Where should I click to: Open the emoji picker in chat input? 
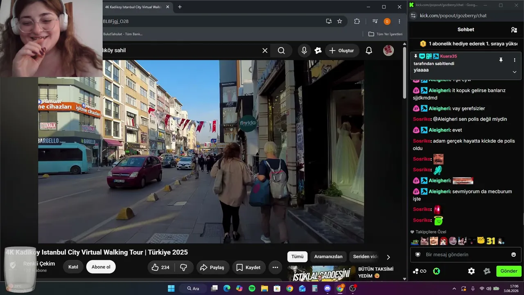tap(513, 254)
